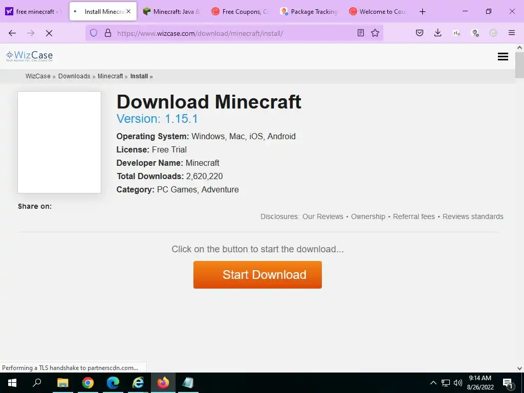524x393 pixels.
Task: Open the WizCase breadcrumb link
Action: [x=38, y=76]
